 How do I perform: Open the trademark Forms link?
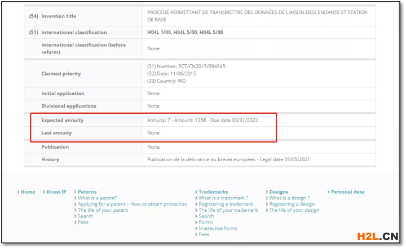point(206,223)
